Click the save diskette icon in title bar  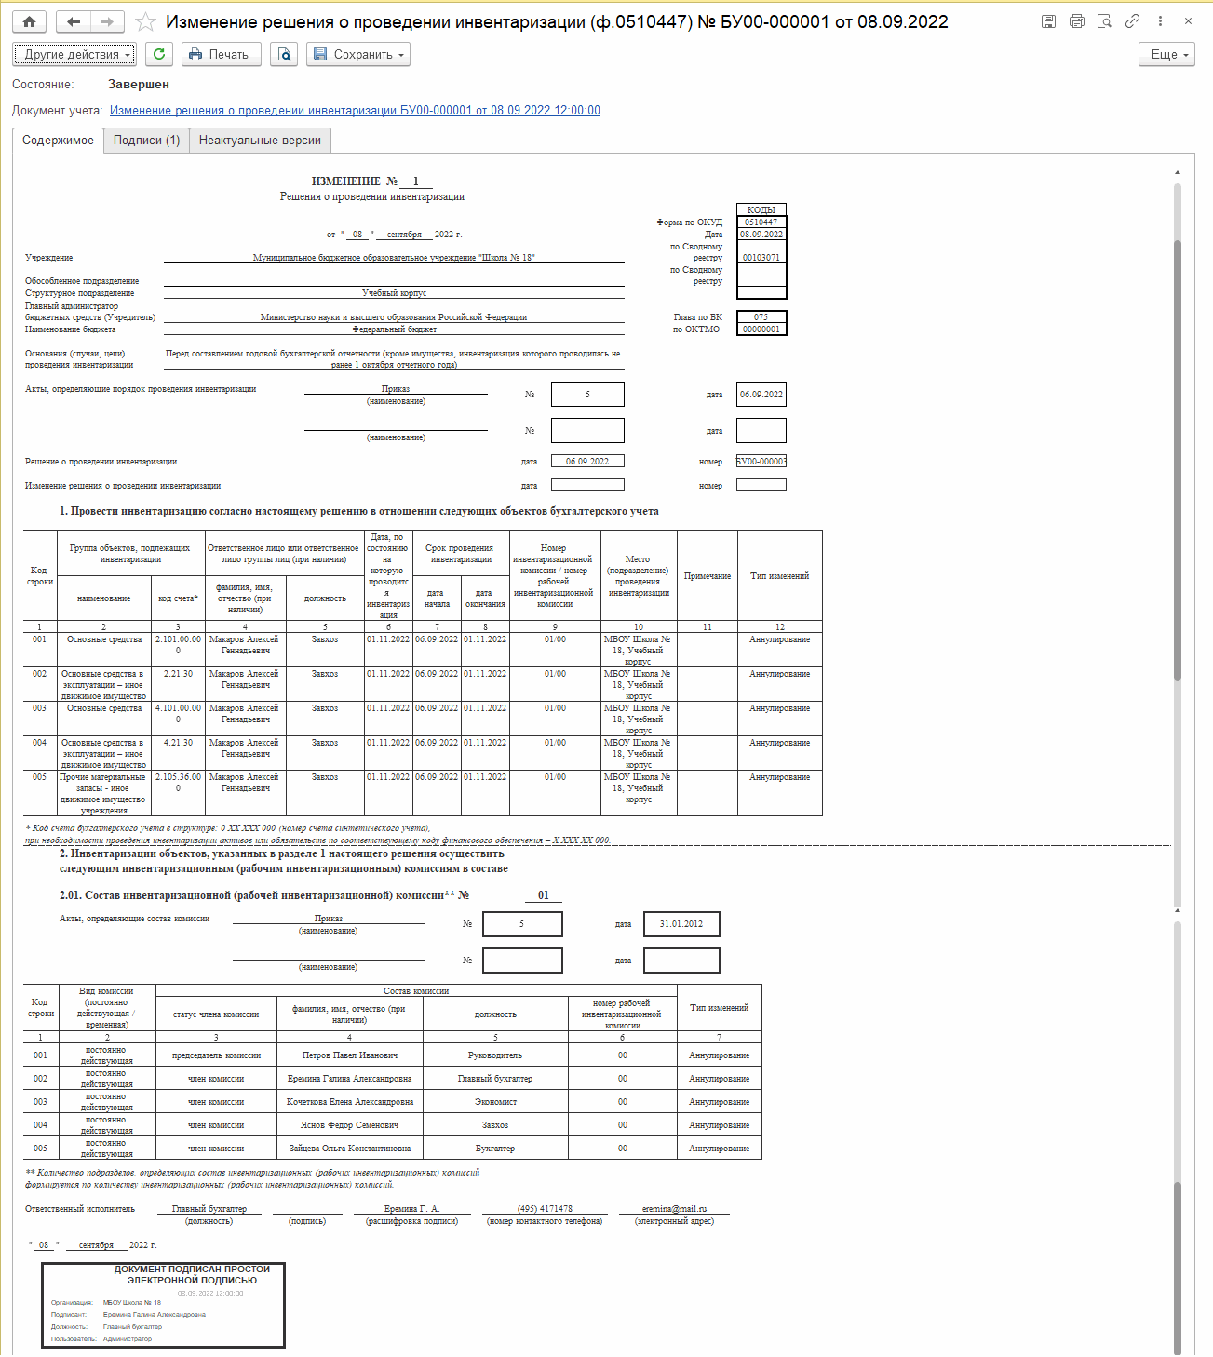1048,21
